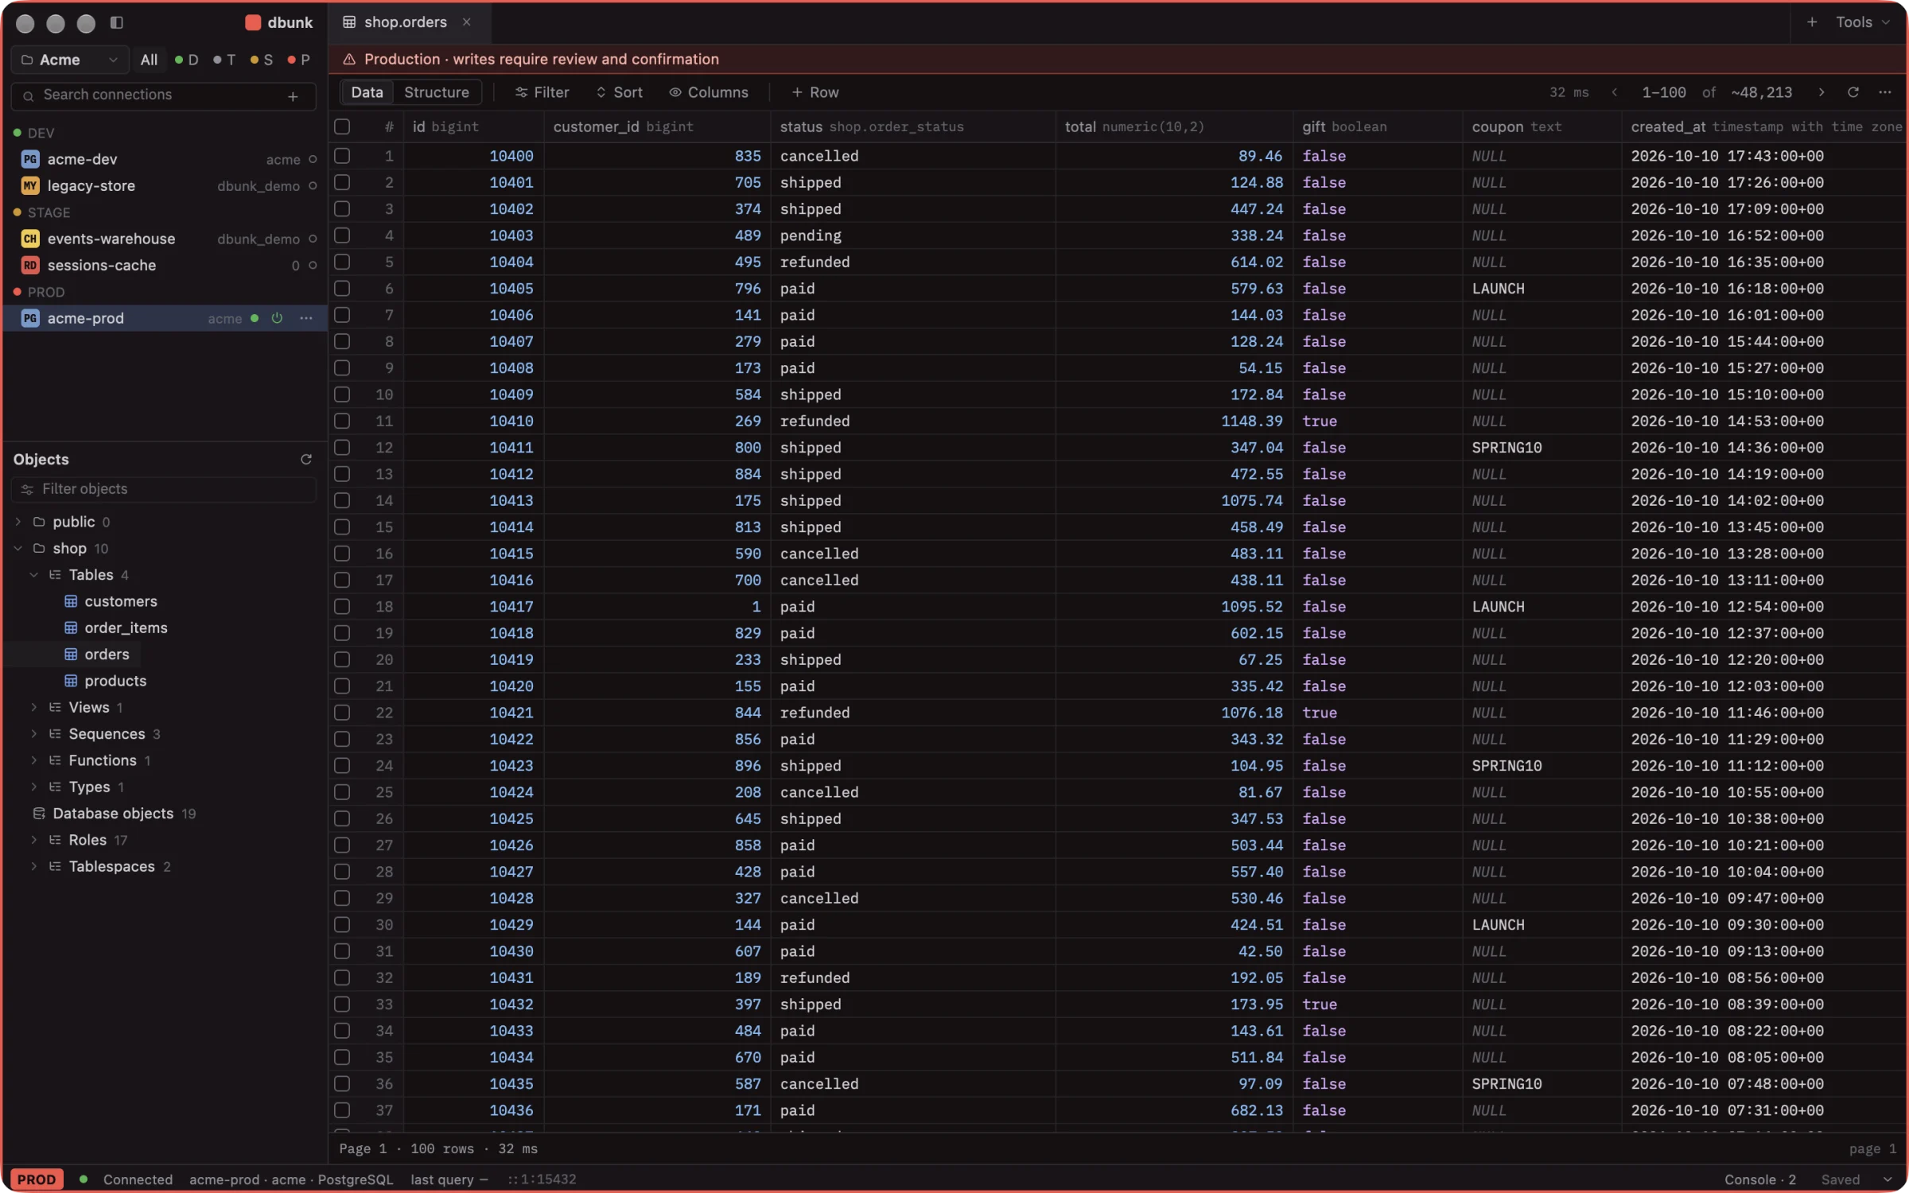The image size is (1909, 1193).
Task: Click the products table icon
Action: (x=71, y=681)
